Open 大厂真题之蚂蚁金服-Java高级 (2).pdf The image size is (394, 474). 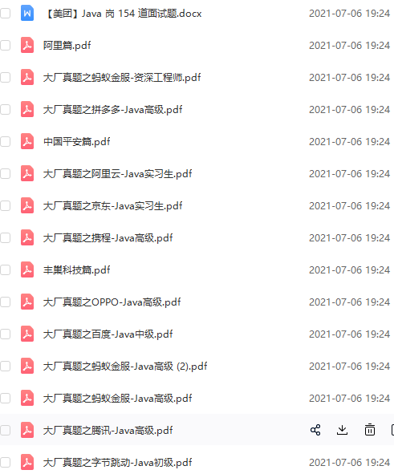point(125,367)
